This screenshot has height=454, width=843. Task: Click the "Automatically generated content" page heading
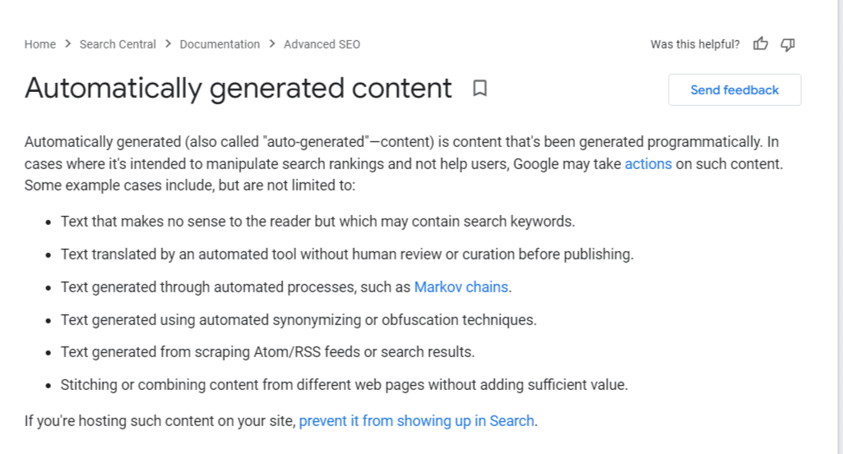239,88
